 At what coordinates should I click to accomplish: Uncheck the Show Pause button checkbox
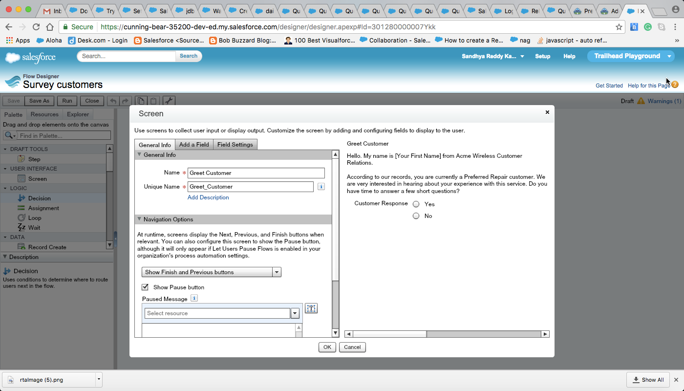point(145,287)
